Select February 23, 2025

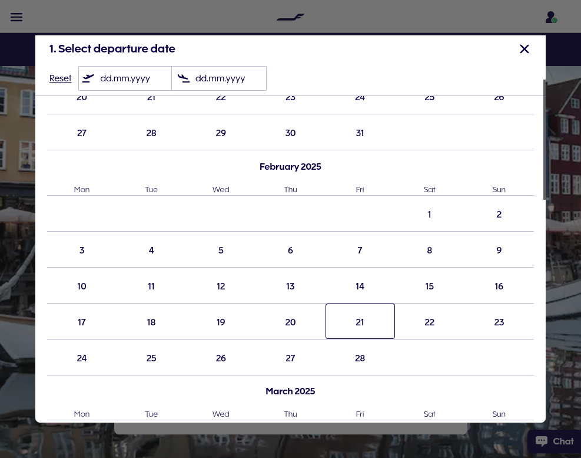point(499,322)
